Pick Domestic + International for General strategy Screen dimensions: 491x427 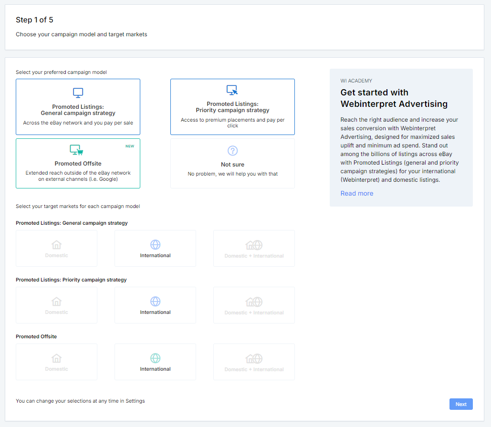click(254, 248)
